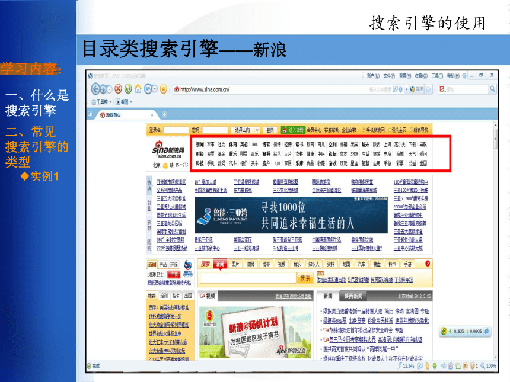Screen dimensions: 510x382
Task: Click the yellow 搜索 button
Action: (305, 278)
